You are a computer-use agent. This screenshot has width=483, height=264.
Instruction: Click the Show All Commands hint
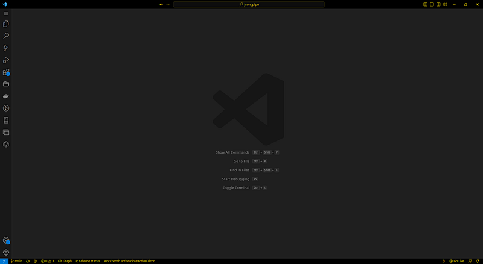click(x=232, y=152)
